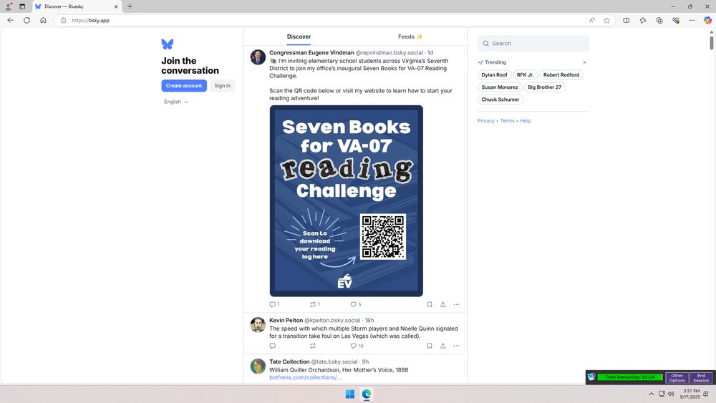Click the Create account button
The width and height of the screenshot is (716, 403).
tap(184, 86)
